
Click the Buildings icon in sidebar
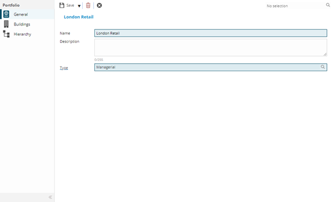(x=6, y=24)
